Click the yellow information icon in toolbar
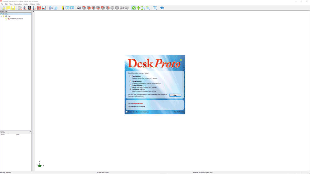 63,8
